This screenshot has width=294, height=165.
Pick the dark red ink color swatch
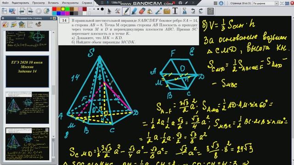[85, 9]
